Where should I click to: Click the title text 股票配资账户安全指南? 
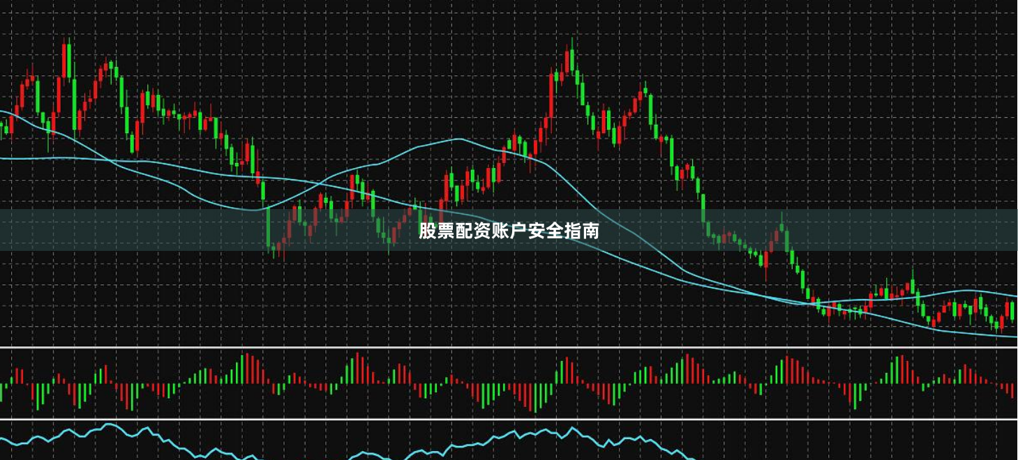[x=509, y=231]
